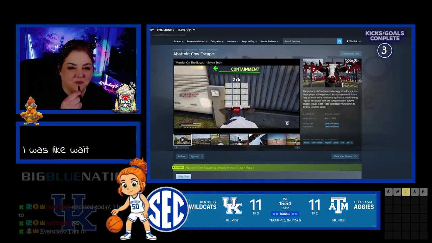Select the fifth screenshot thumbnail

click(258, 140)
